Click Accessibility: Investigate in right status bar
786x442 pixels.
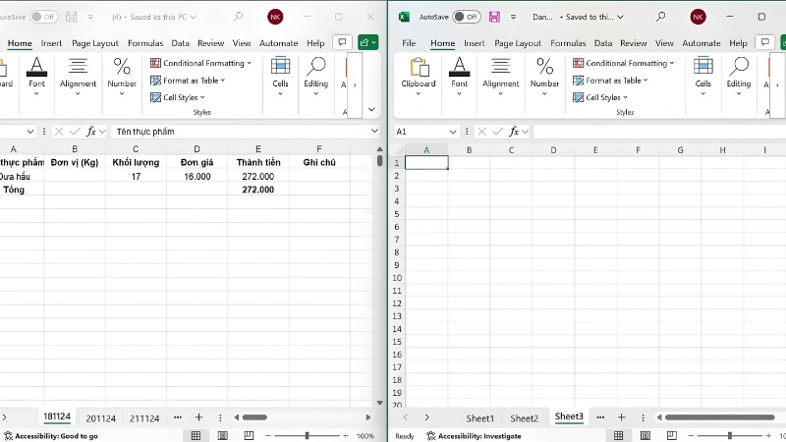pos(474,436)
